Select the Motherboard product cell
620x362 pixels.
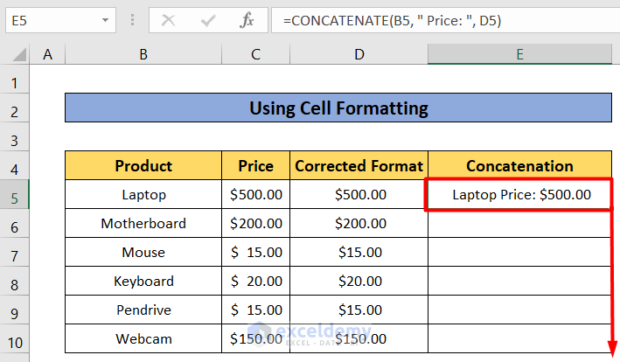pos(143,224)
